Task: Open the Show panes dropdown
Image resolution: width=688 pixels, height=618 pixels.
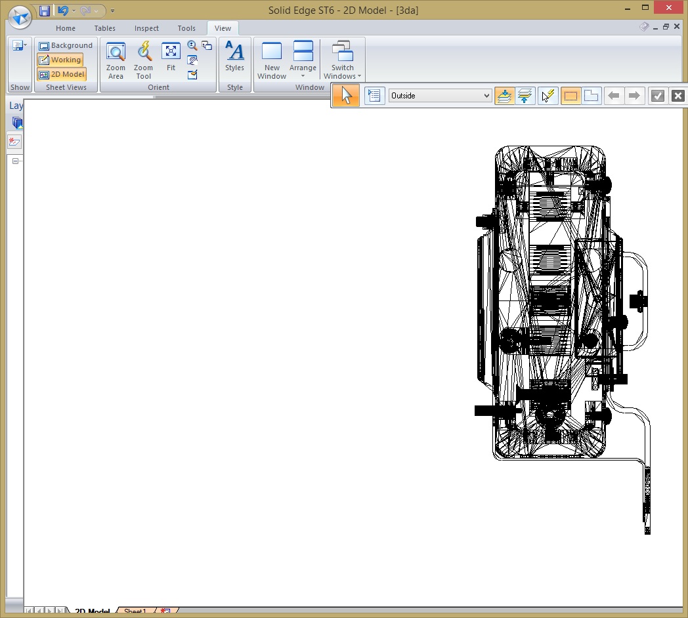Action: [x=20, y=45]
